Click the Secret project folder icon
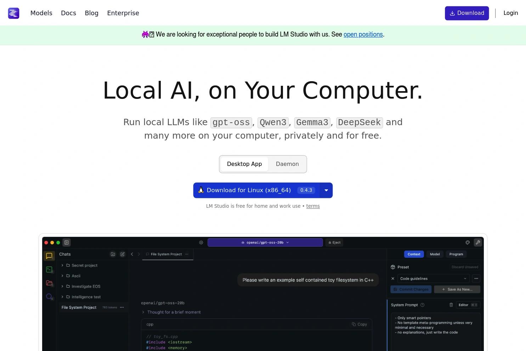 (68, 265)
